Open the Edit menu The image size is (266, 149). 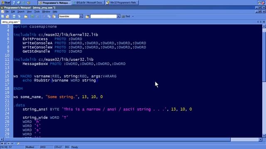pyautogui.click(x=13, y=12)
